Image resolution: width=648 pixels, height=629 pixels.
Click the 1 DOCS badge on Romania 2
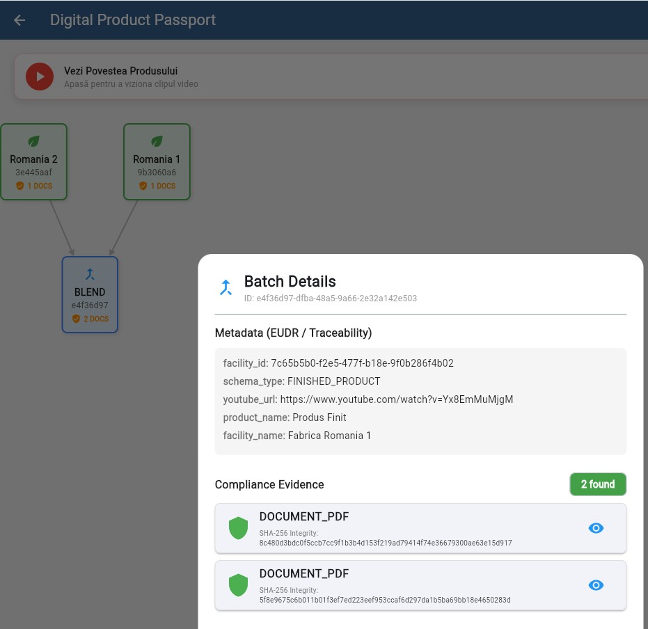pos(34,186)
